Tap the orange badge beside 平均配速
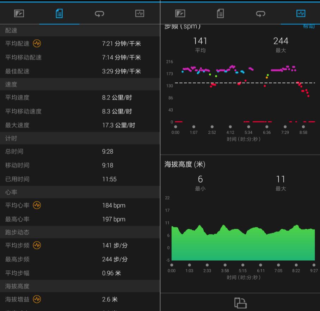This screenshot has width=320, height=311. 37,44
